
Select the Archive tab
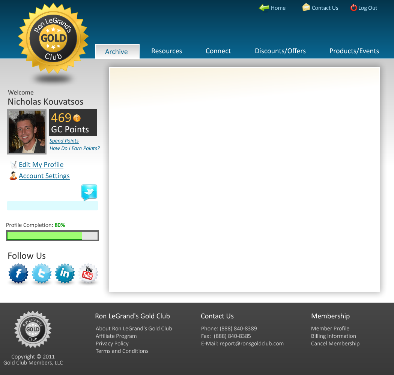tap(117, 52)
